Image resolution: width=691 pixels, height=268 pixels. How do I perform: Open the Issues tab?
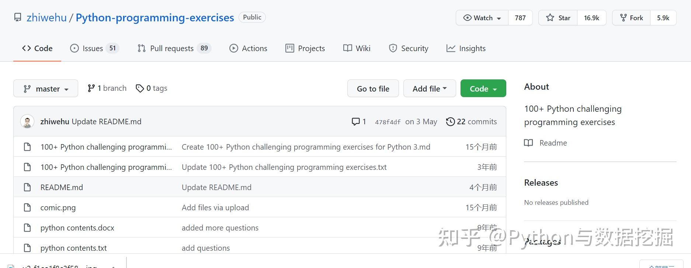94,49
